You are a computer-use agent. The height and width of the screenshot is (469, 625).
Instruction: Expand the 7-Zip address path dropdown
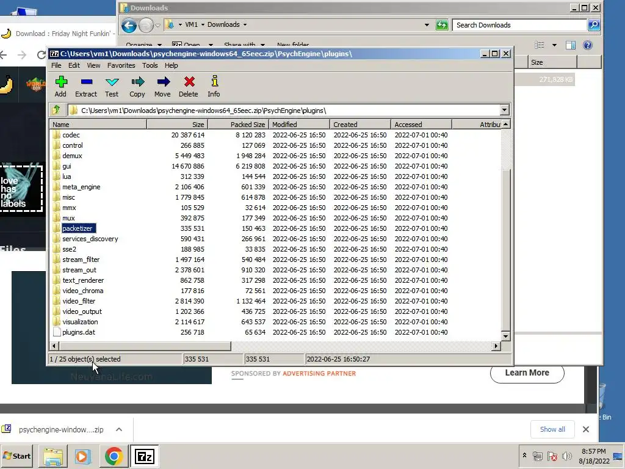pyautogui.click(x=504, y=110)
